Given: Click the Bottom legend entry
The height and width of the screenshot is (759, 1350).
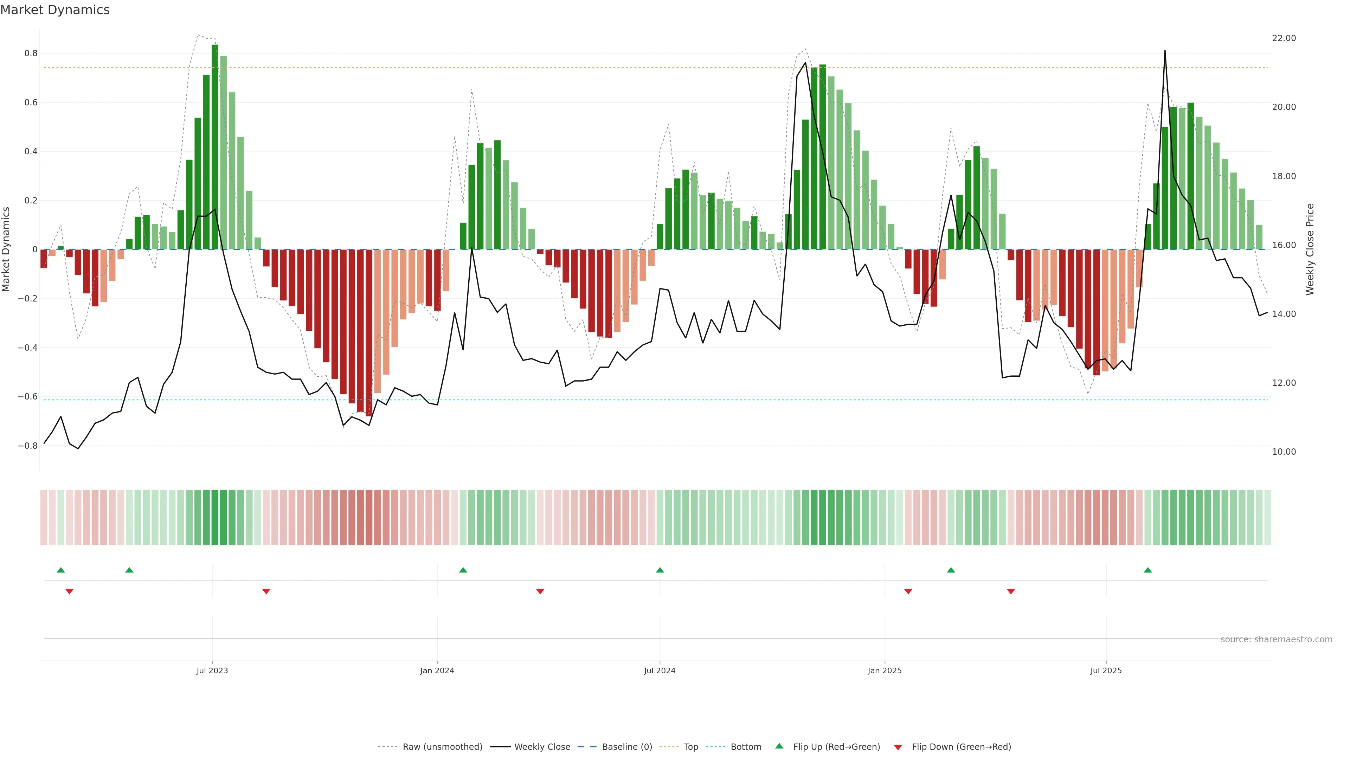Looking at the screenshot, I should [x=745, y=747].
